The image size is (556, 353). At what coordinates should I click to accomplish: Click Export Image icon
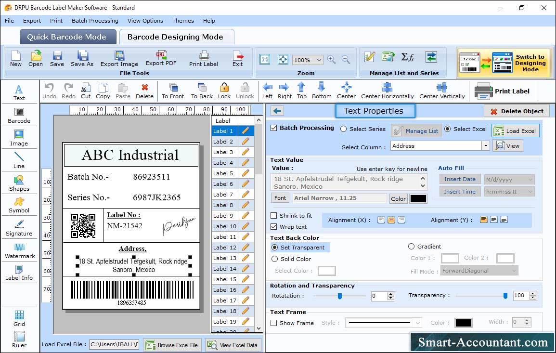point(119,59)
